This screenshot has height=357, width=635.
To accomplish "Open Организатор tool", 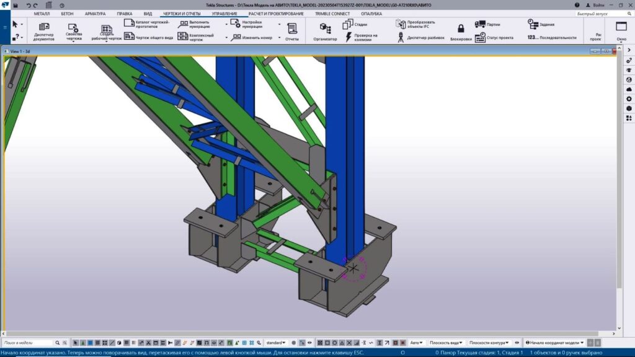I will pyautogui.click(x=325, y=32).
